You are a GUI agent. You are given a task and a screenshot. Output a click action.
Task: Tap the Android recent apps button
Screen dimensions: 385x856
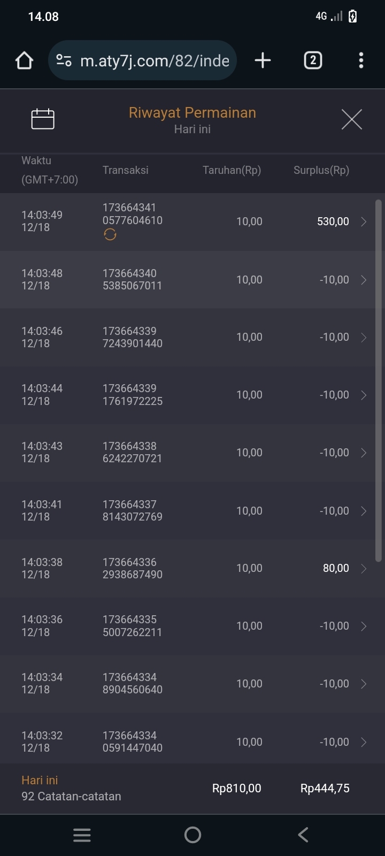tap(82, 835)
